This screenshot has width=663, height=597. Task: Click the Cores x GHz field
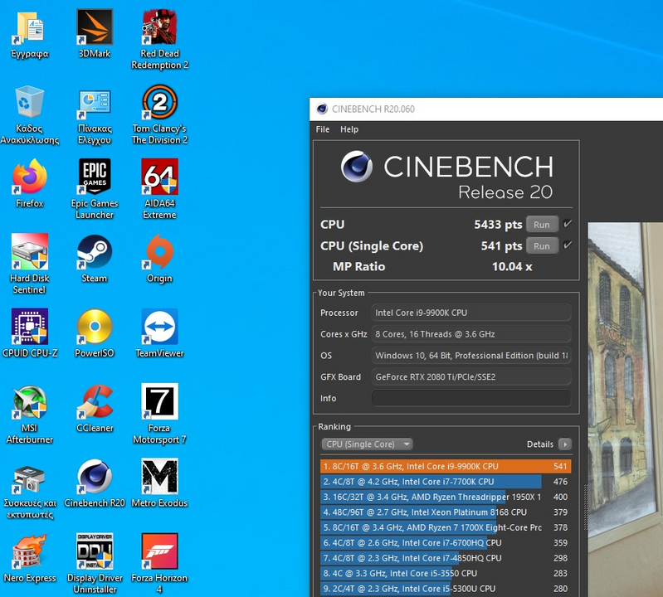tap(471, 334)
